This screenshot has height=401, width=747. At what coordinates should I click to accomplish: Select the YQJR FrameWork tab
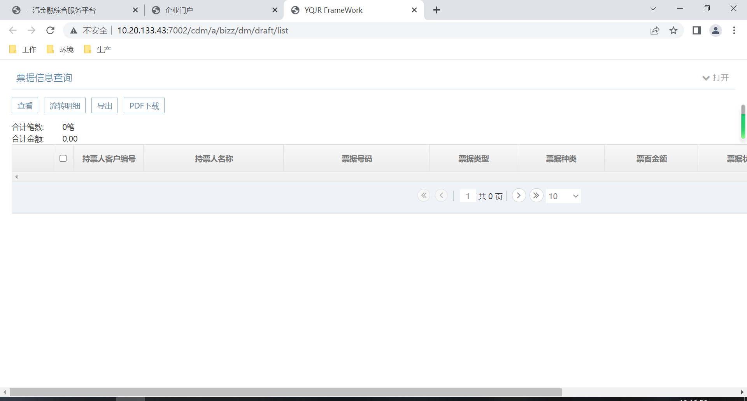click(353, 10)
